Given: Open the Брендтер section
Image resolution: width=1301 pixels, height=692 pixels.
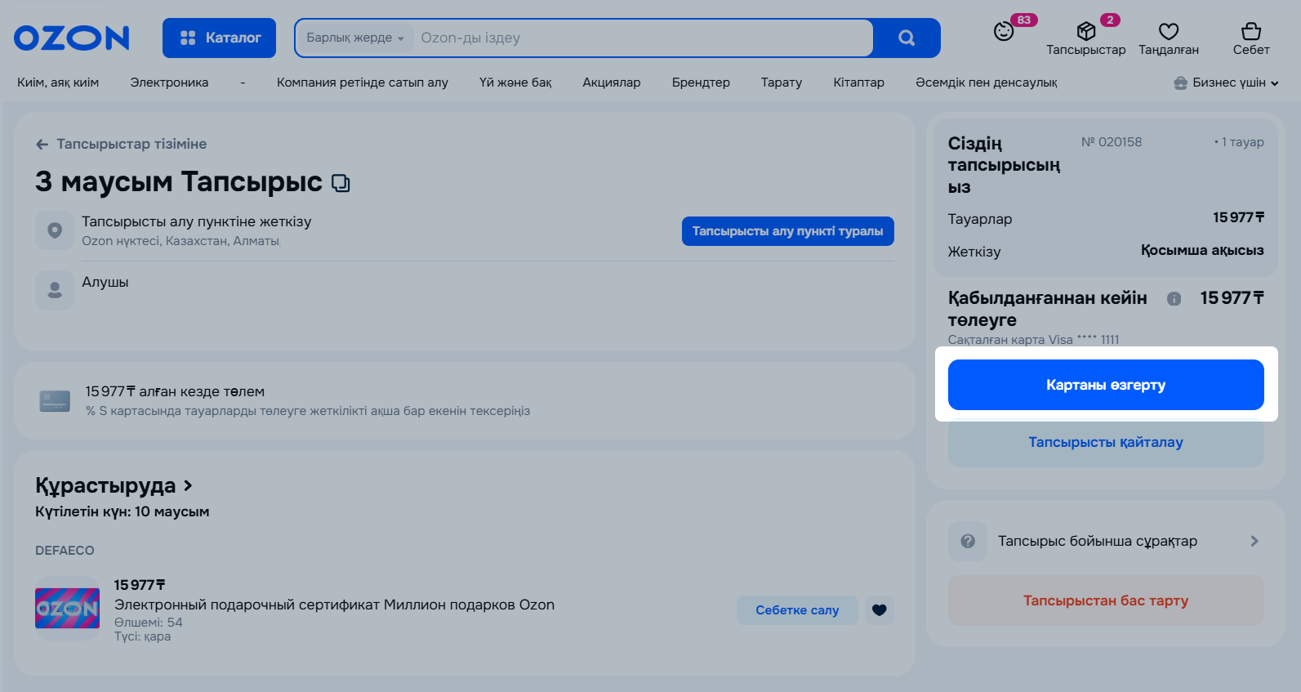Looking at the screenshot, I should tap(701, 83).
